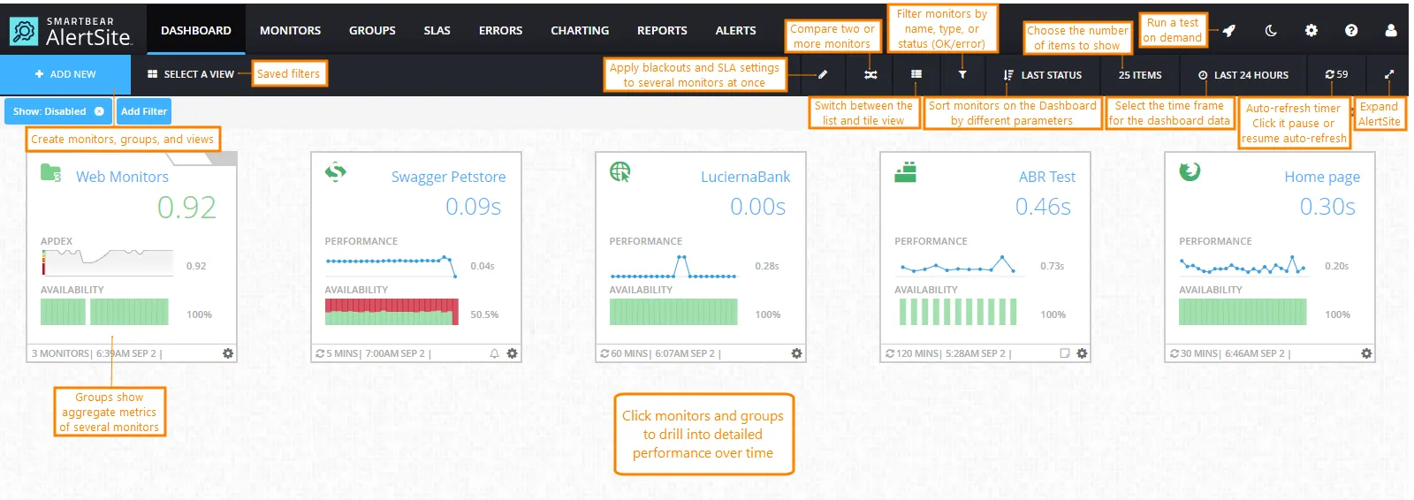
Task: Open the ALERTS menu
Action: 735,30
